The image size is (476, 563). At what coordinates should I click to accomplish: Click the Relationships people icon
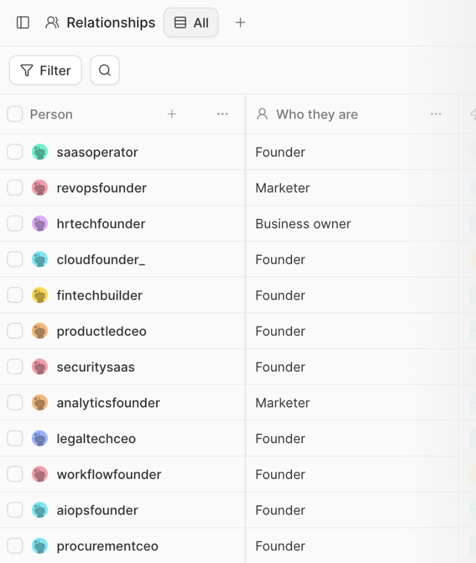[52, 23]
